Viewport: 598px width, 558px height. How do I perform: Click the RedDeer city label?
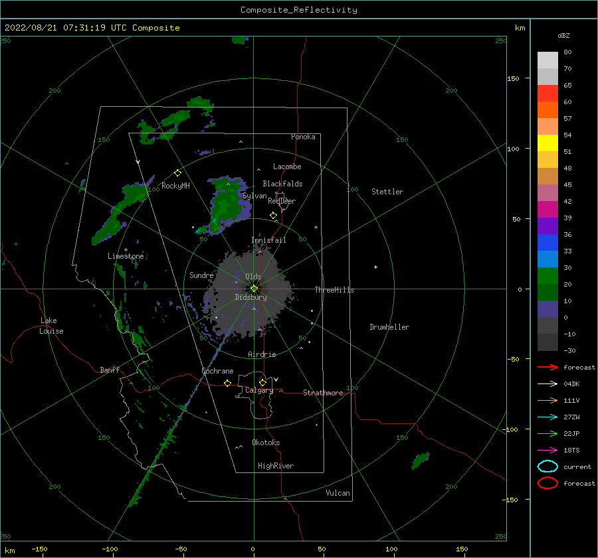point(282,201)
